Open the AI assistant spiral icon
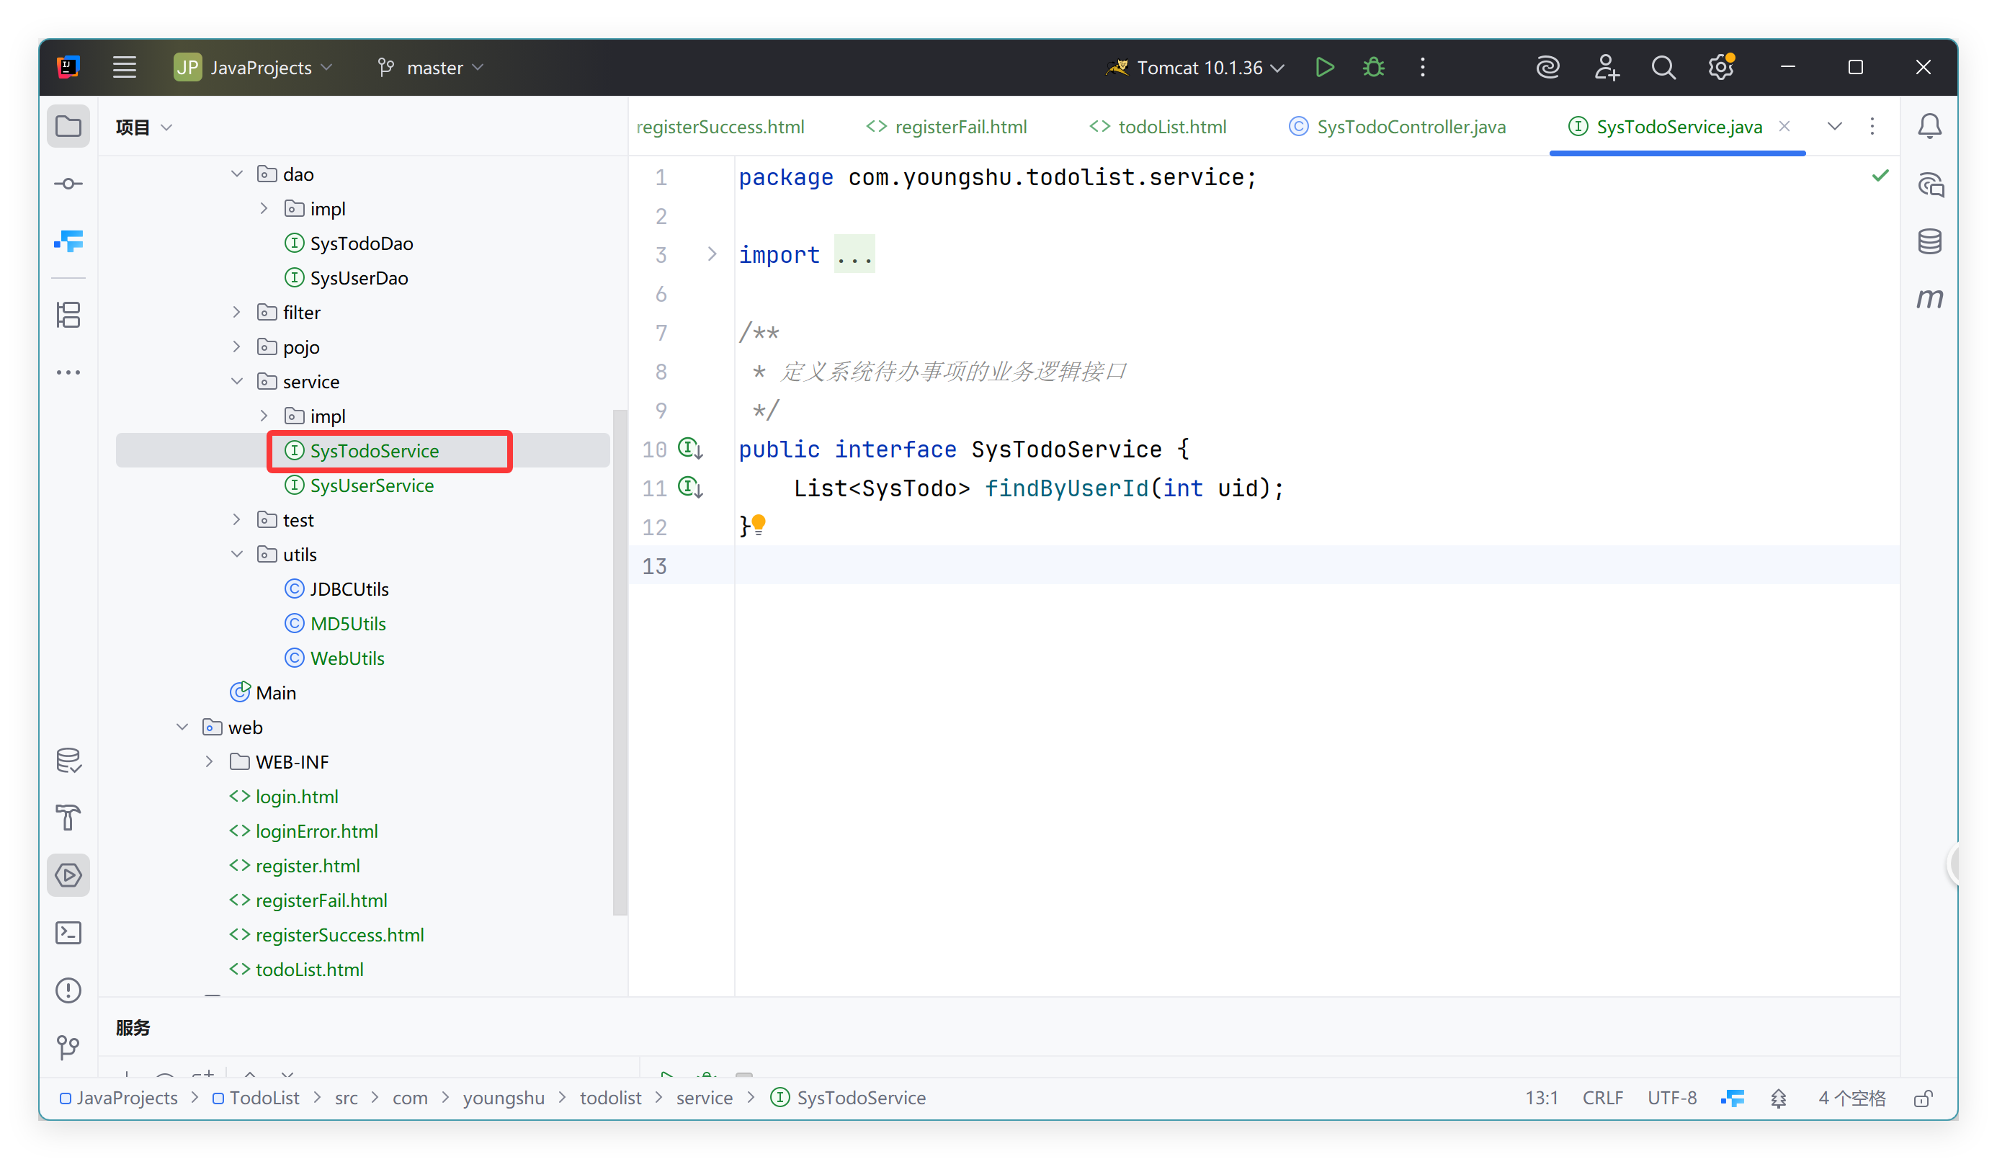The image size is (1997, 1159). click(x=1547, y=67)
